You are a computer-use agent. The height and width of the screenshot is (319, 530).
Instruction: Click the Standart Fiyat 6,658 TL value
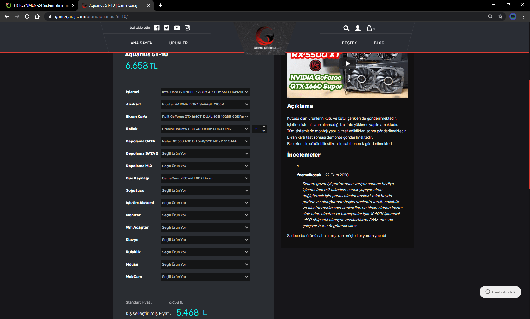[176, 302]
